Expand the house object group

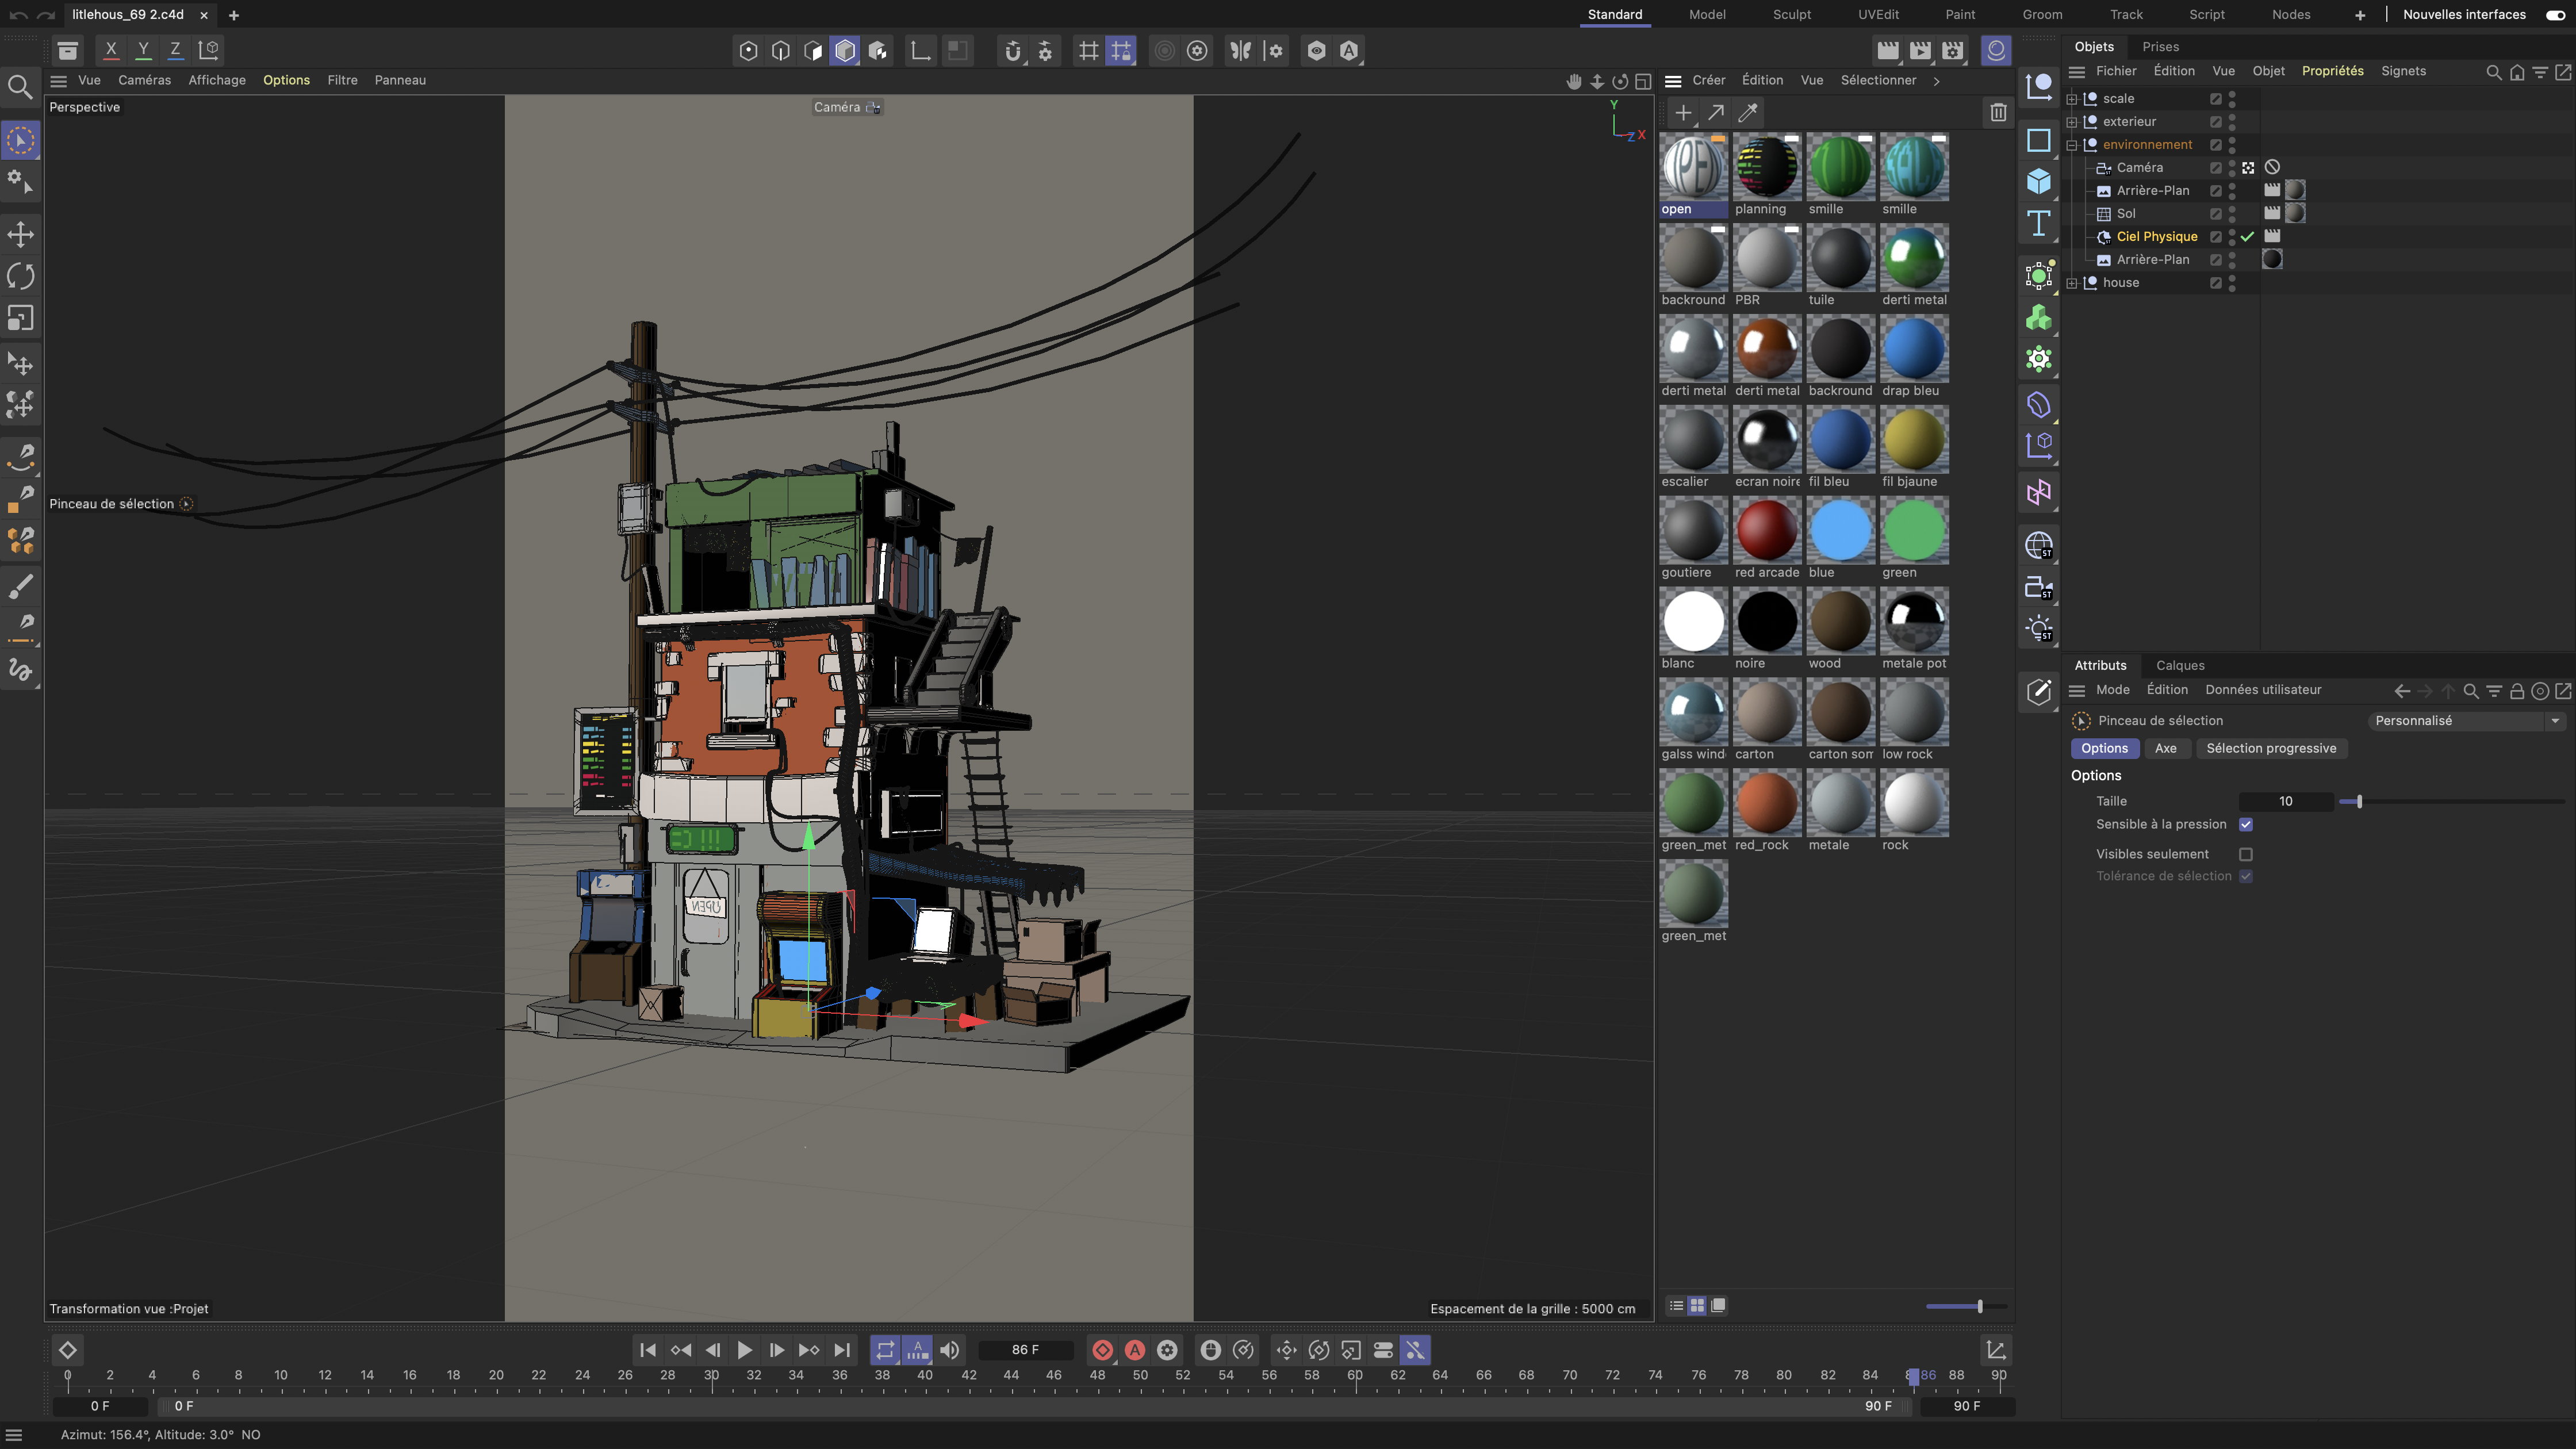[x=2072, y=283]
